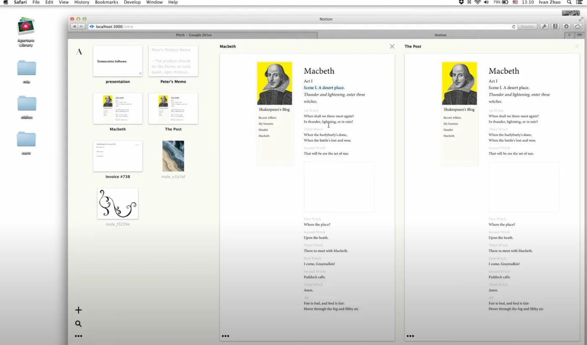Open the node_o1b1bf image thumbnail
This screenshot has width=587, height=345.
(x=173, y=156)
